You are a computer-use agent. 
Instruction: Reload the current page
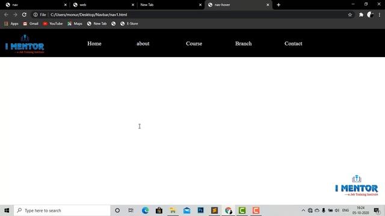24,14
